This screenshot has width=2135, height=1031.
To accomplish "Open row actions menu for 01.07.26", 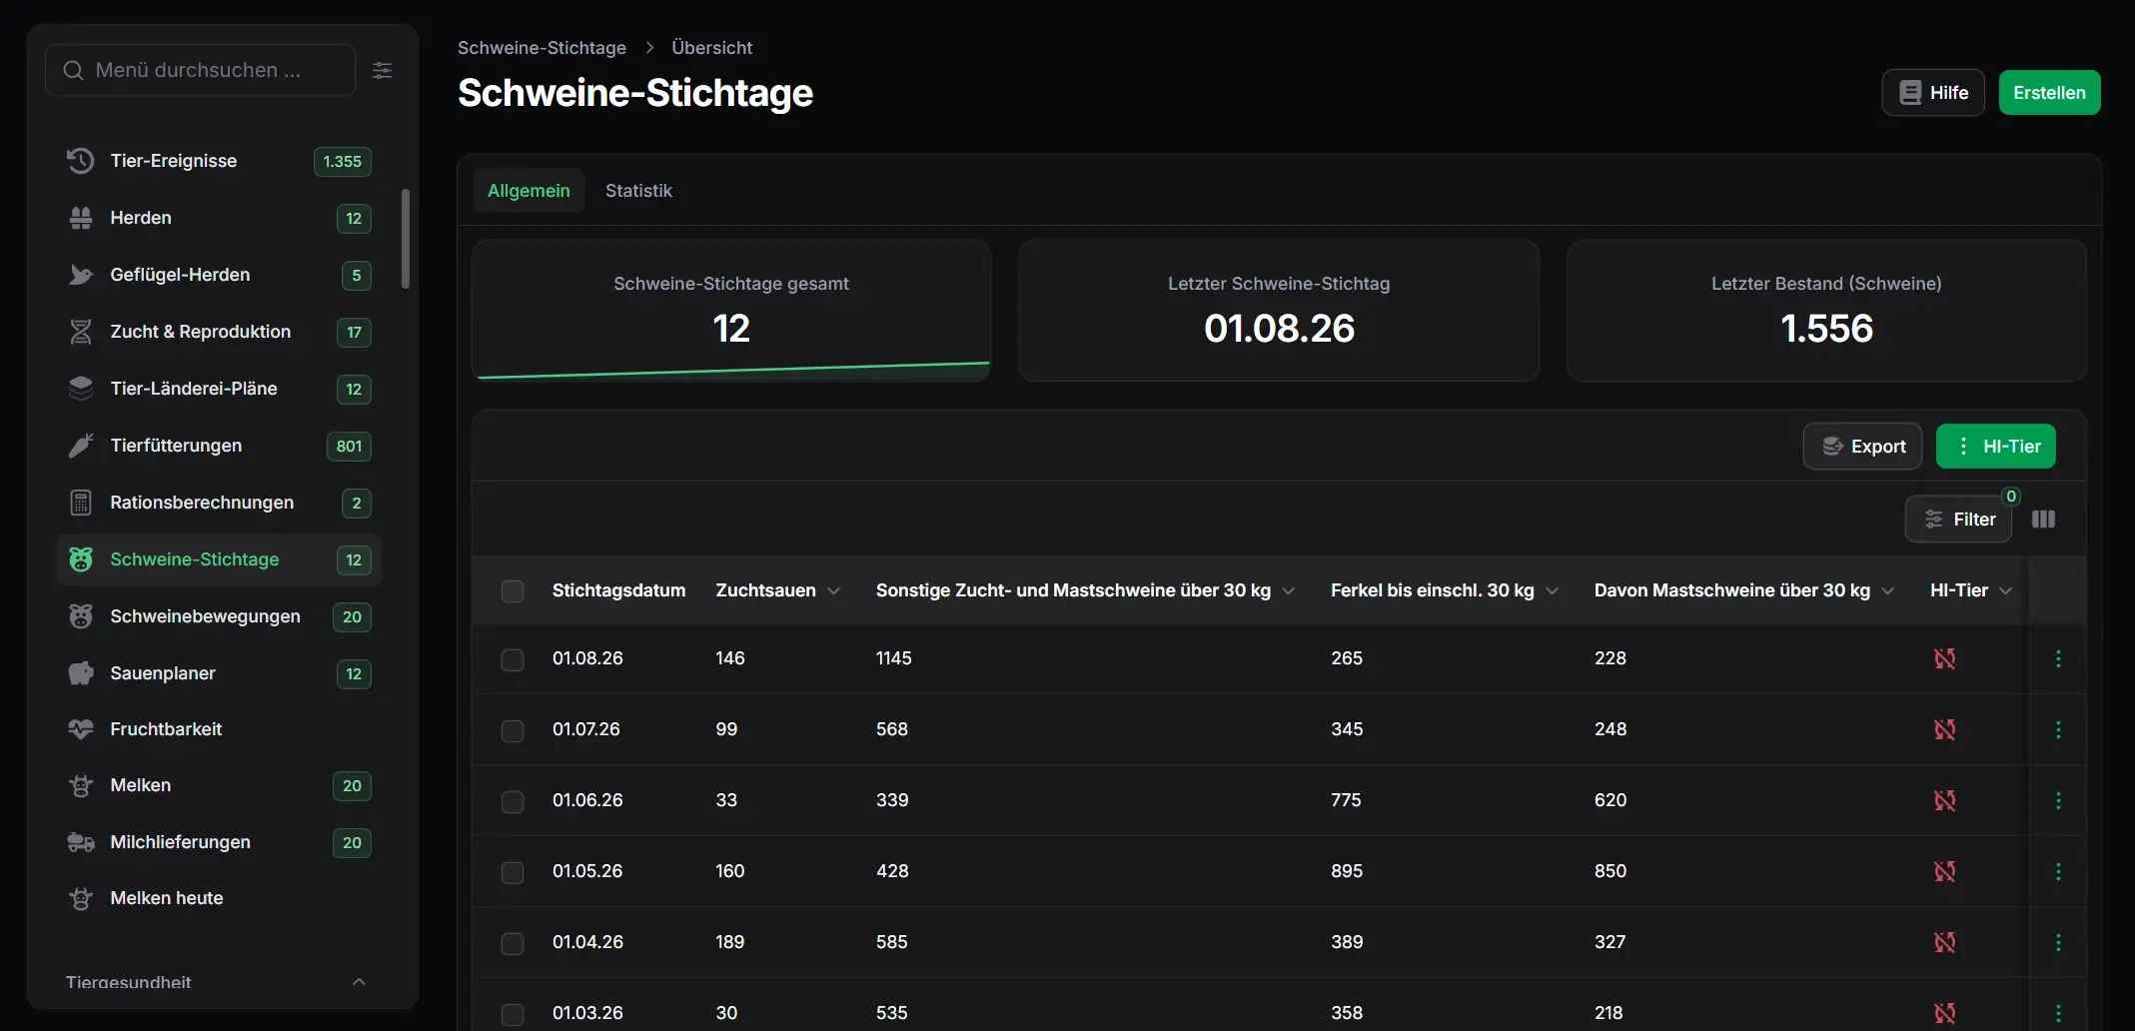I will tap(2058, 729).
